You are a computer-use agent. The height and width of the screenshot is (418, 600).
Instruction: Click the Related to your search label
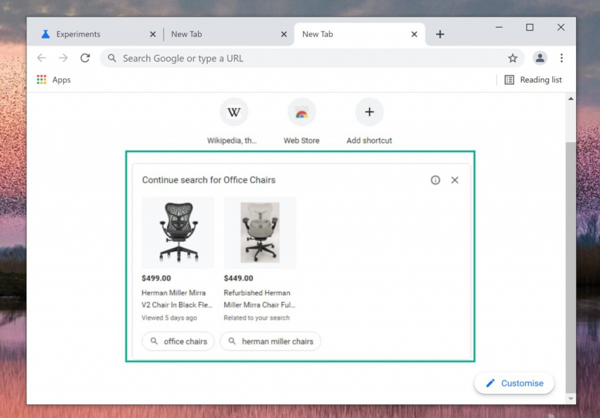coord(257,318)
